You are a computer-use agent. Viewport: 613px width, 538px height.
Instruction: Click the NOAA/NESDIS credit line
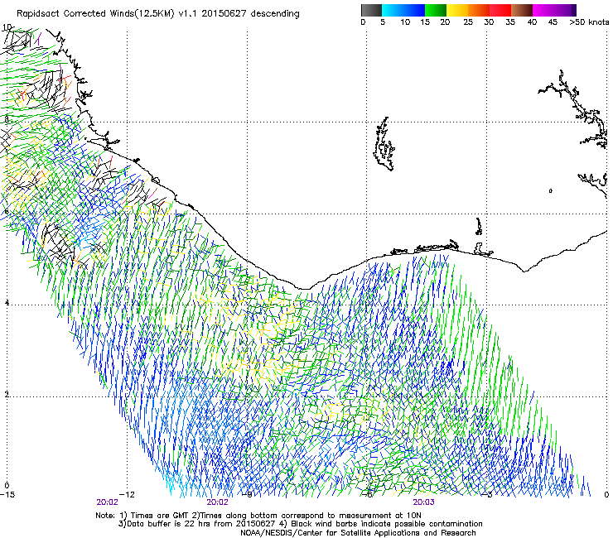coord(358,533)
